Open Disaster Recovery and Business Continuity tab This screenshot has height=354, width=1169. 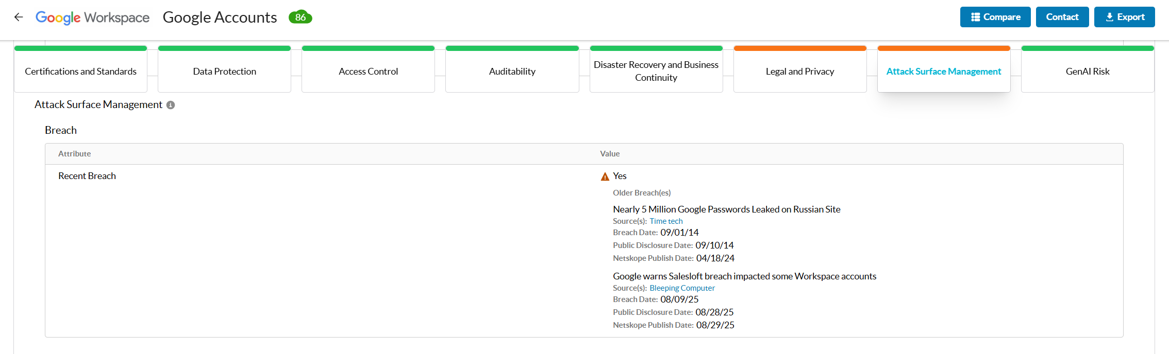click(x=656, y=69)
